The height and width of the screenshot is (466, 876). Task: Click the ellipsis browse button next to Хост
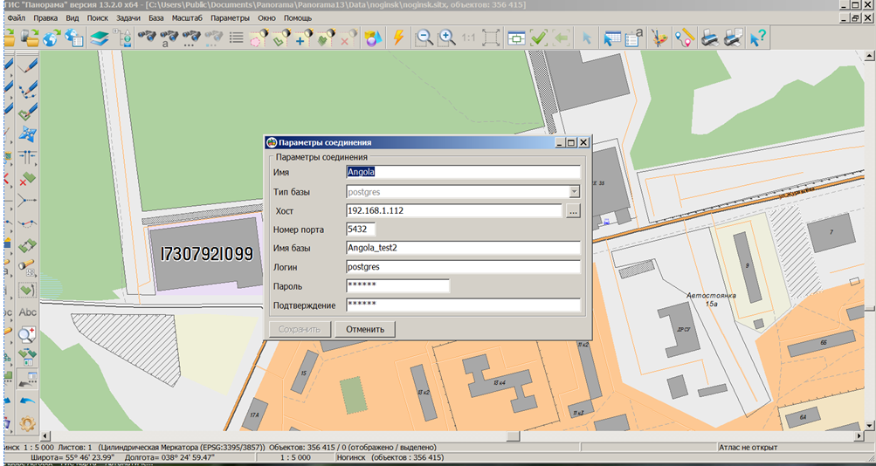tap(573, 210)
